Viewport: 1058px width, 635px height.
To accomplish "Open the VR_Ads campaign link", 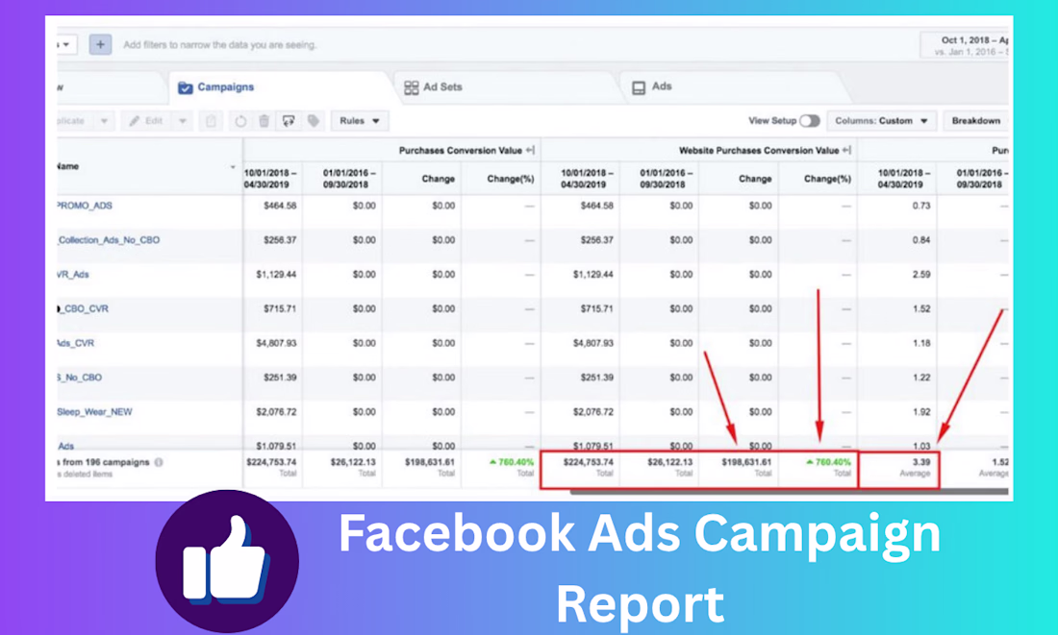I will (73, 275).
